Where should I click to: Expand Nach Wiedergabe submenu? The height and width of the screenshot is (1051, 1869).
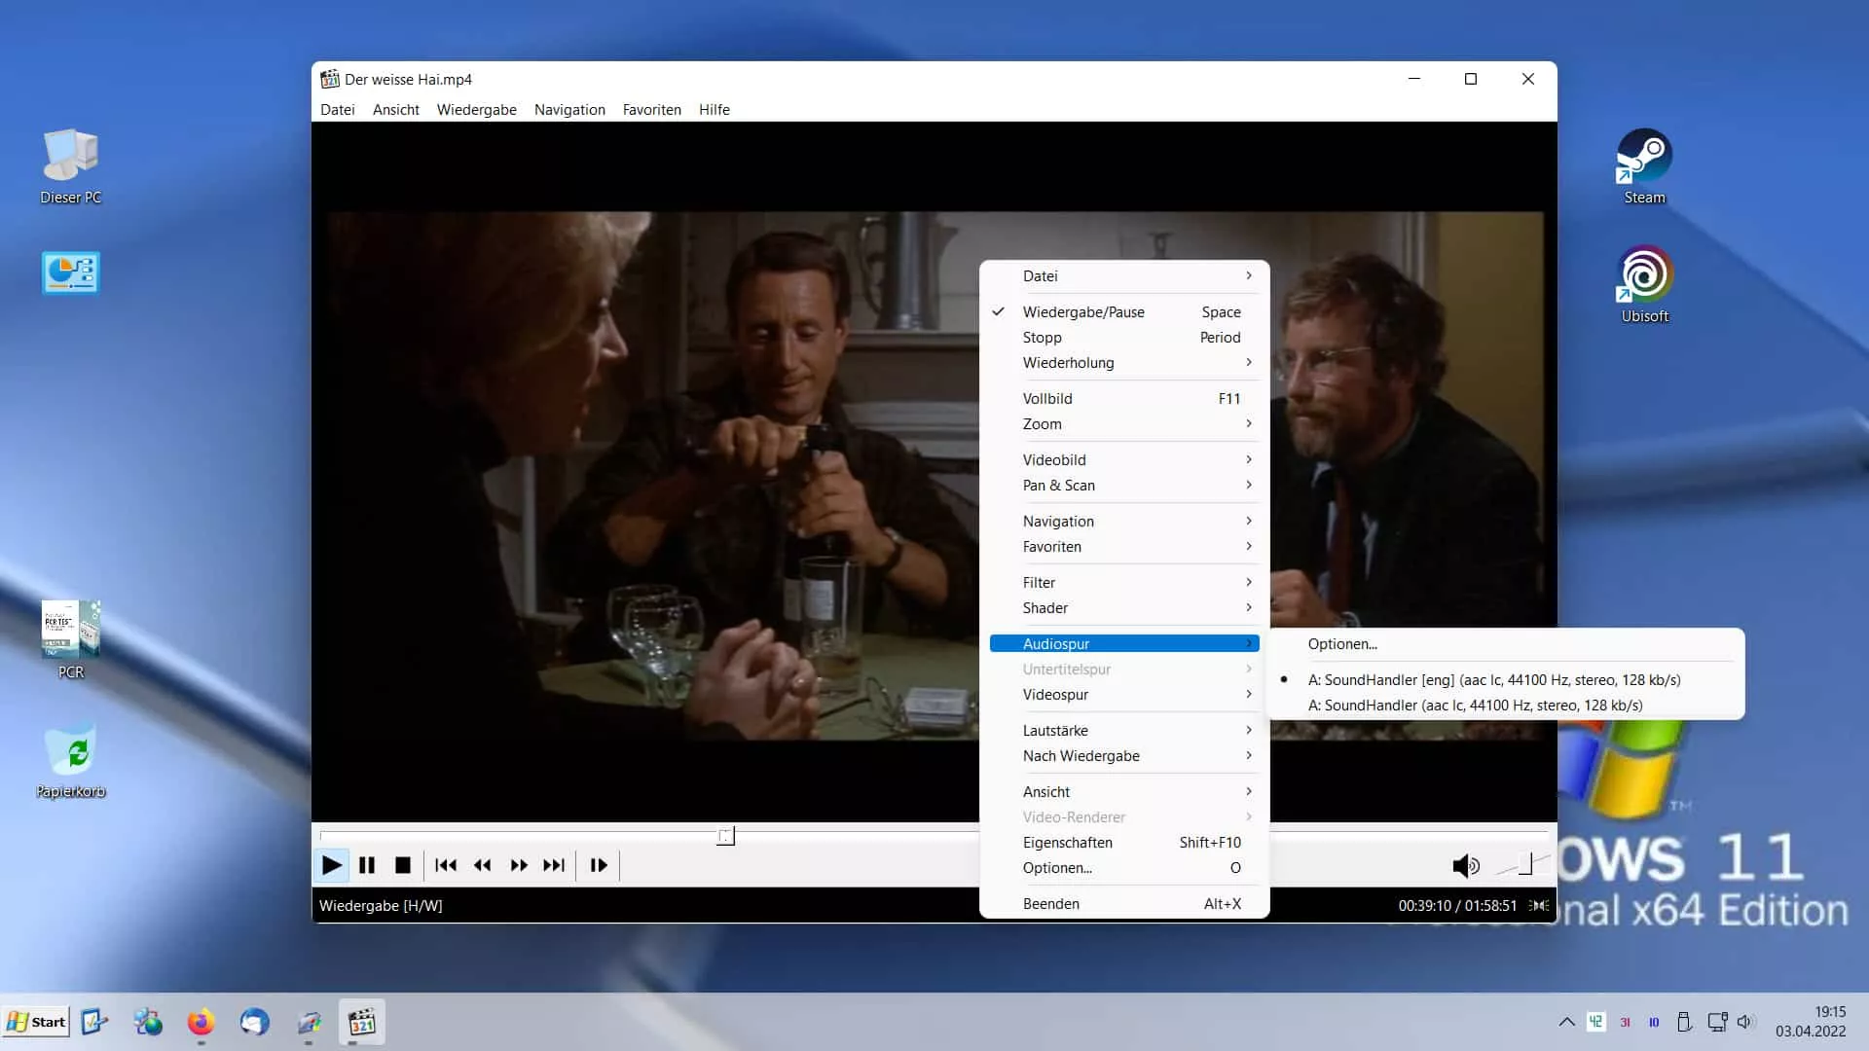click(1124, 756)
